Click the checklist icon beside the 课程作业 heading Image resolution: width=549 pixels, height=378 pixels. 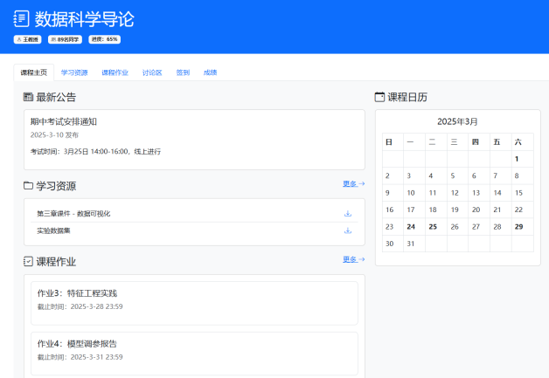[28, 262]
